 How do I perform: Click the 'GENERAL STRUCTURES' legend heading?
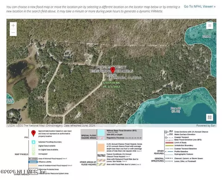(x=157, y=160)
